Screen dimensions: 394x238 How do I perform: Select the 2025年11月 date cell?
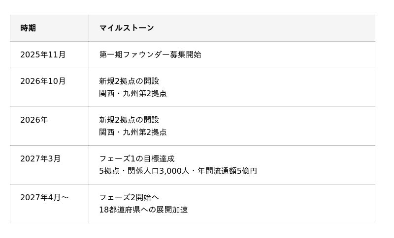[43, 54]
